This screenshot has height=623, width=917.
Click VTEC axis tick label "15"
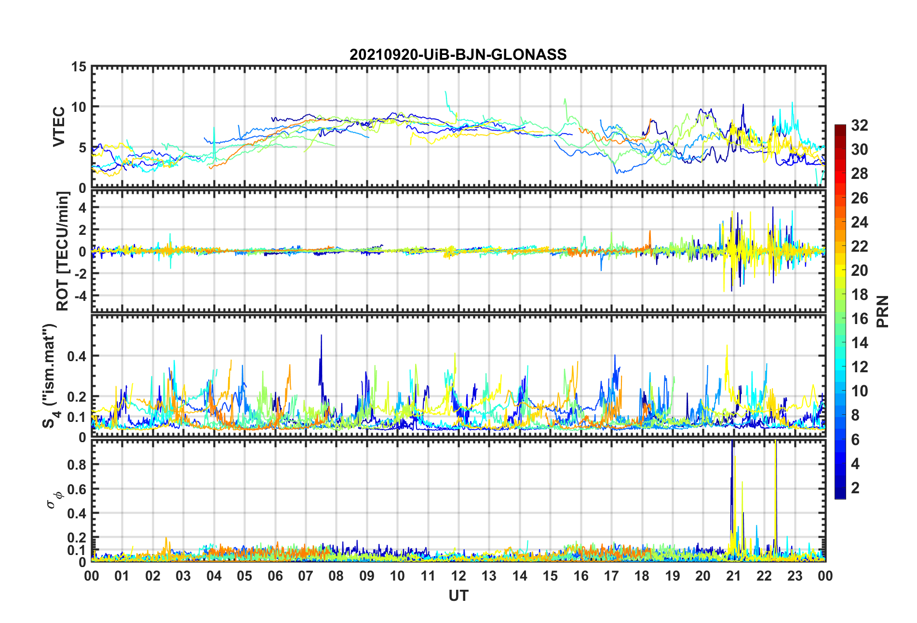pyautogui.click(x=79, y=67)
